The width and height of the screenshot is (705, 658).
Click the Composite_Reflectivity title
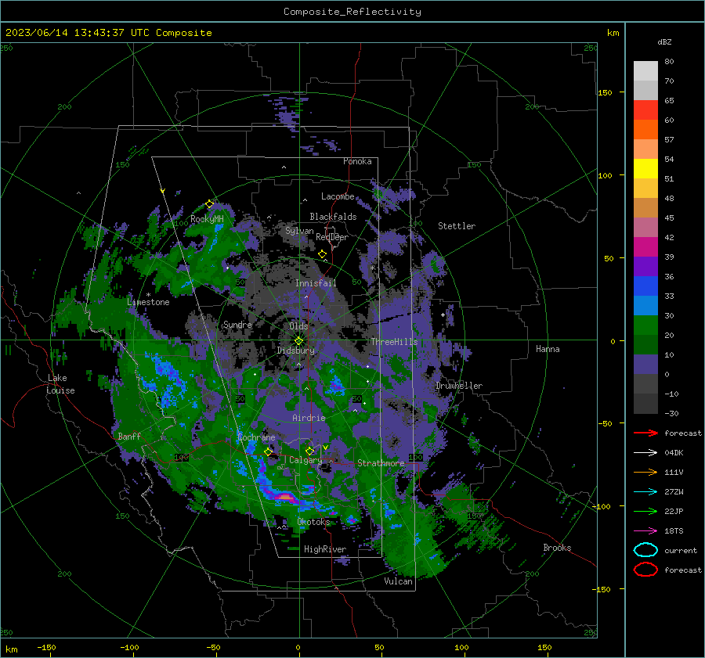(352, 12)
